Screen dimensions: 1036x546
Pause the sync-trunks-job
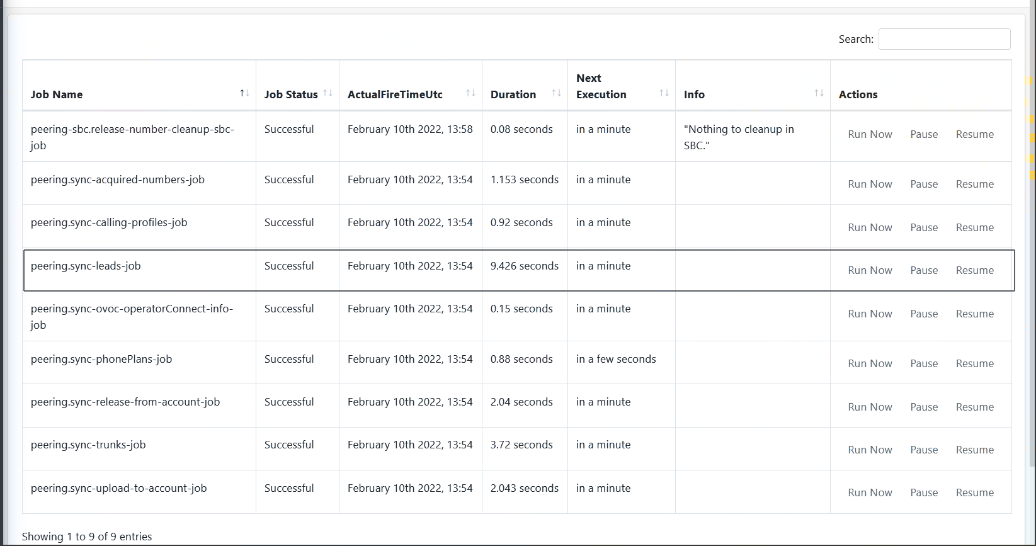pyautogui.click(x=924, y=450)
